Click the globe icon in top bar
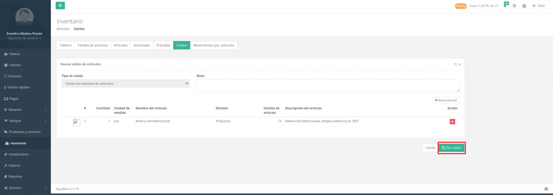The width and height of the screenshot is (553, 195). point(515,6)
